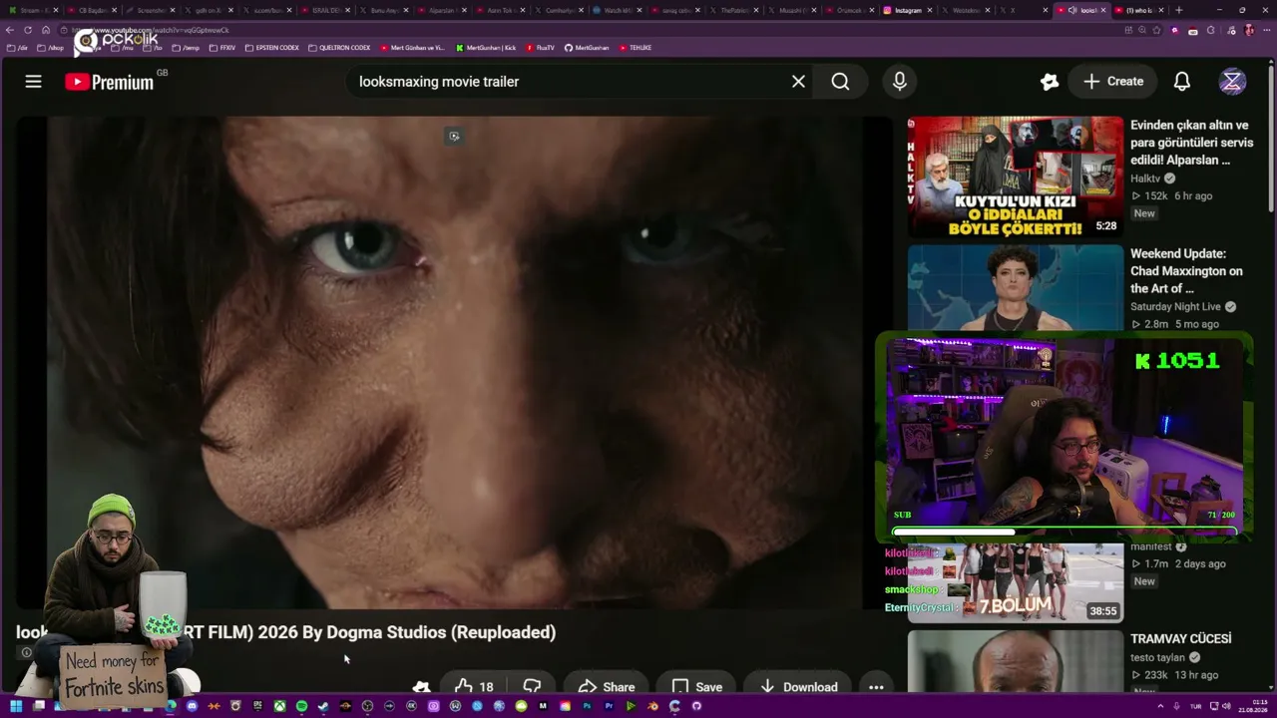Open a new browser tab
This screenshot has width=1277, height=718.
1178,10
